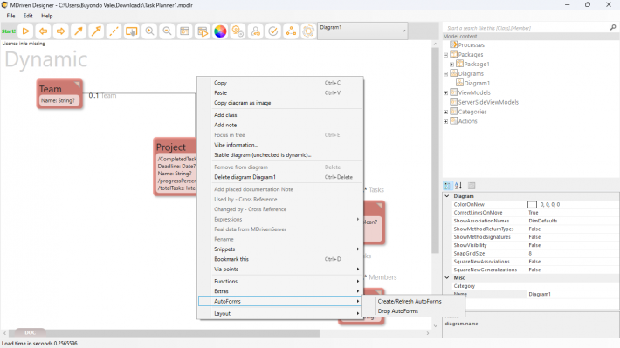Click the forward arrow navigation icon
The image size is (620, 348).
(x=60, y=31)
